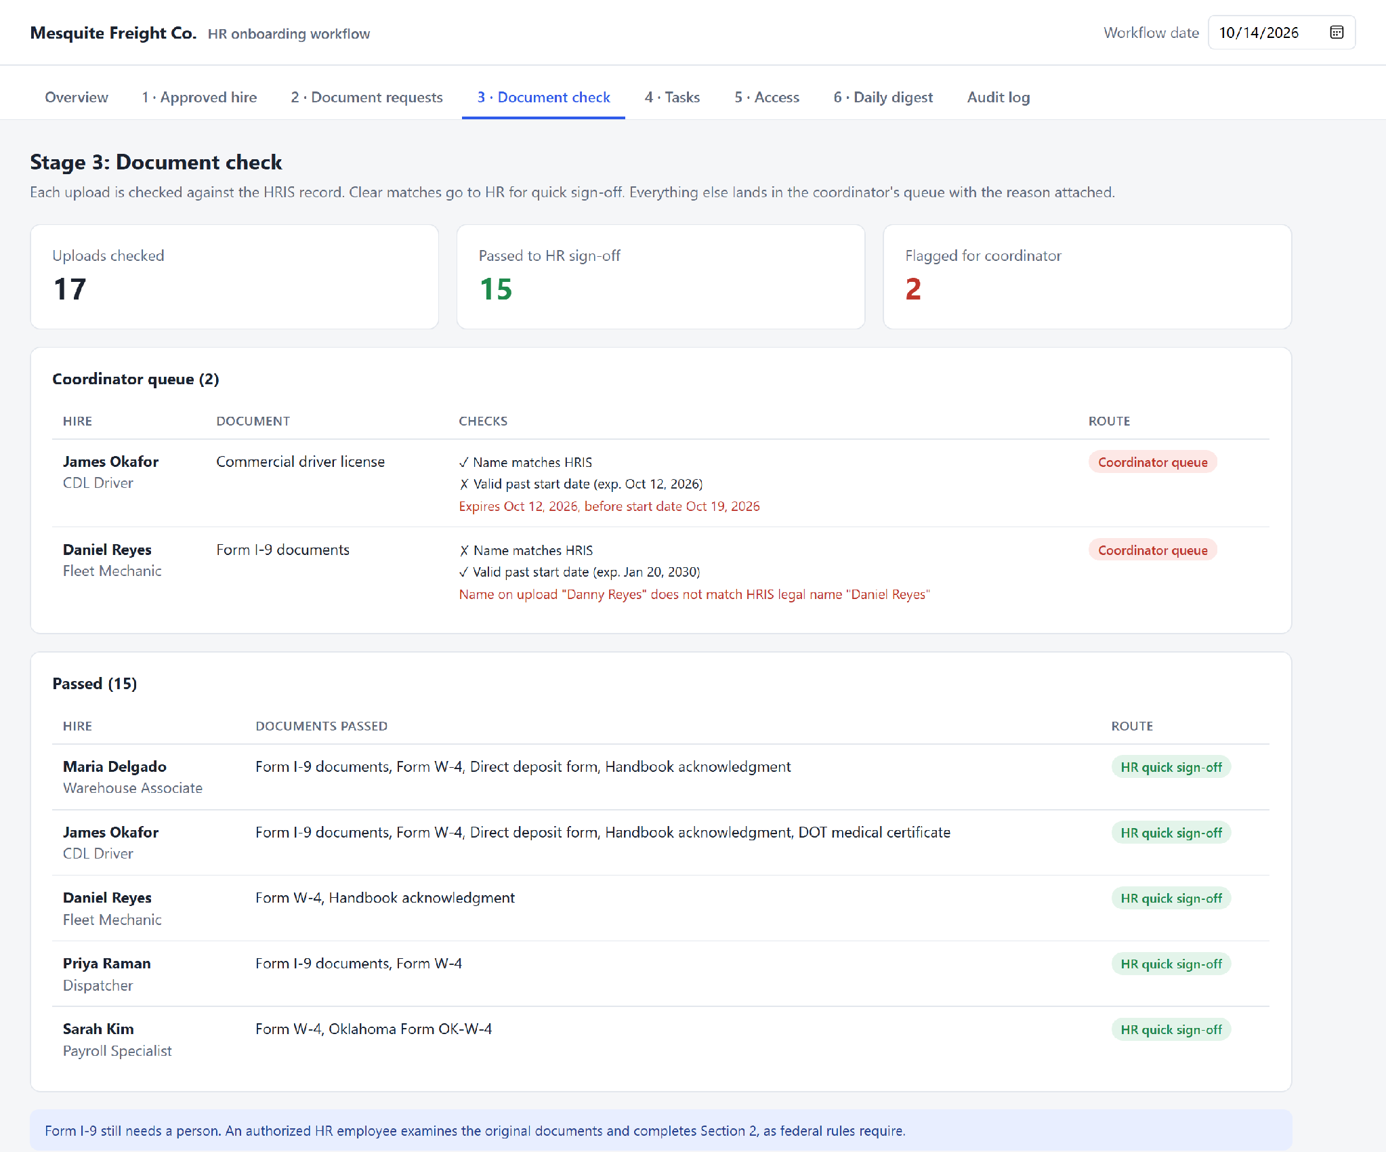Open the Audit log tab

(x=999, y=97)
